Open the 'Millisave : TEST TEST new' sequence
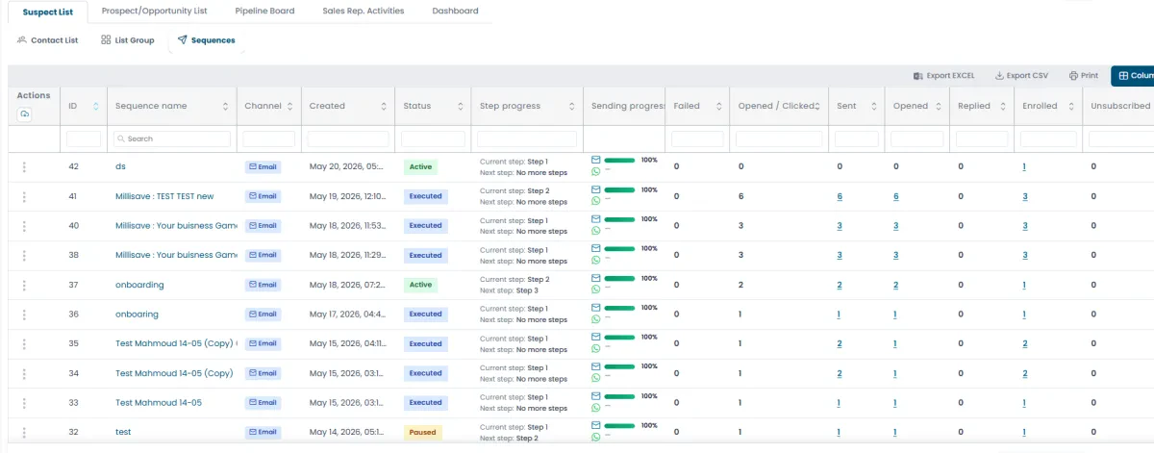This screenshot has height=453, width=1154. (164, 196)
